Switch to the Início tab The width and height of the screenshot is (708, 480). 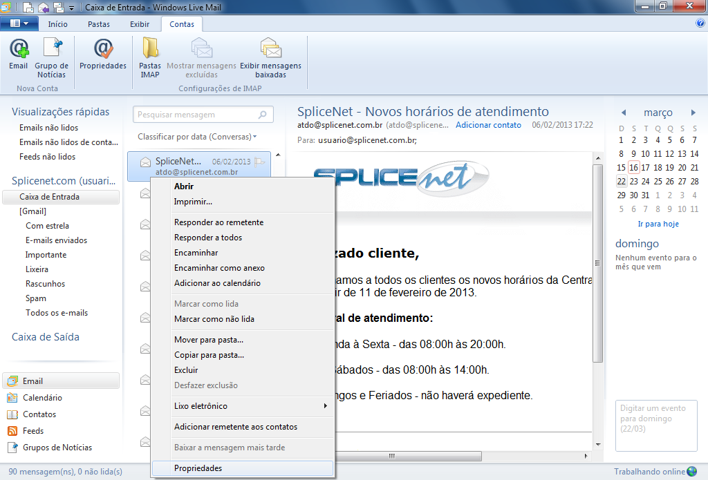click(x=58, y=24)
